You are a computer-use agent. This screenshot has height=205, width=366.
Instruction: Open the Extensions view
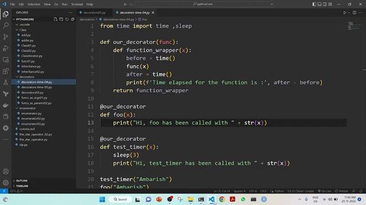(6, 71)
